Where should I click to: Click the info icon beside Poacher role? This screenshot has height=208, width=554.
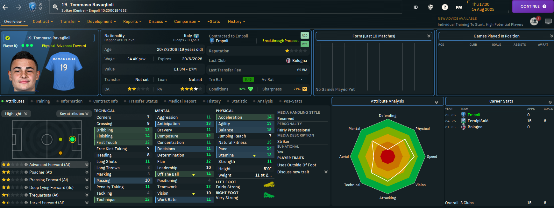(26, 172)
